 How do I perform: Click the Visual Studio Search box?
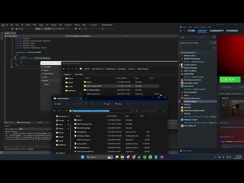(x=94, y=25)
